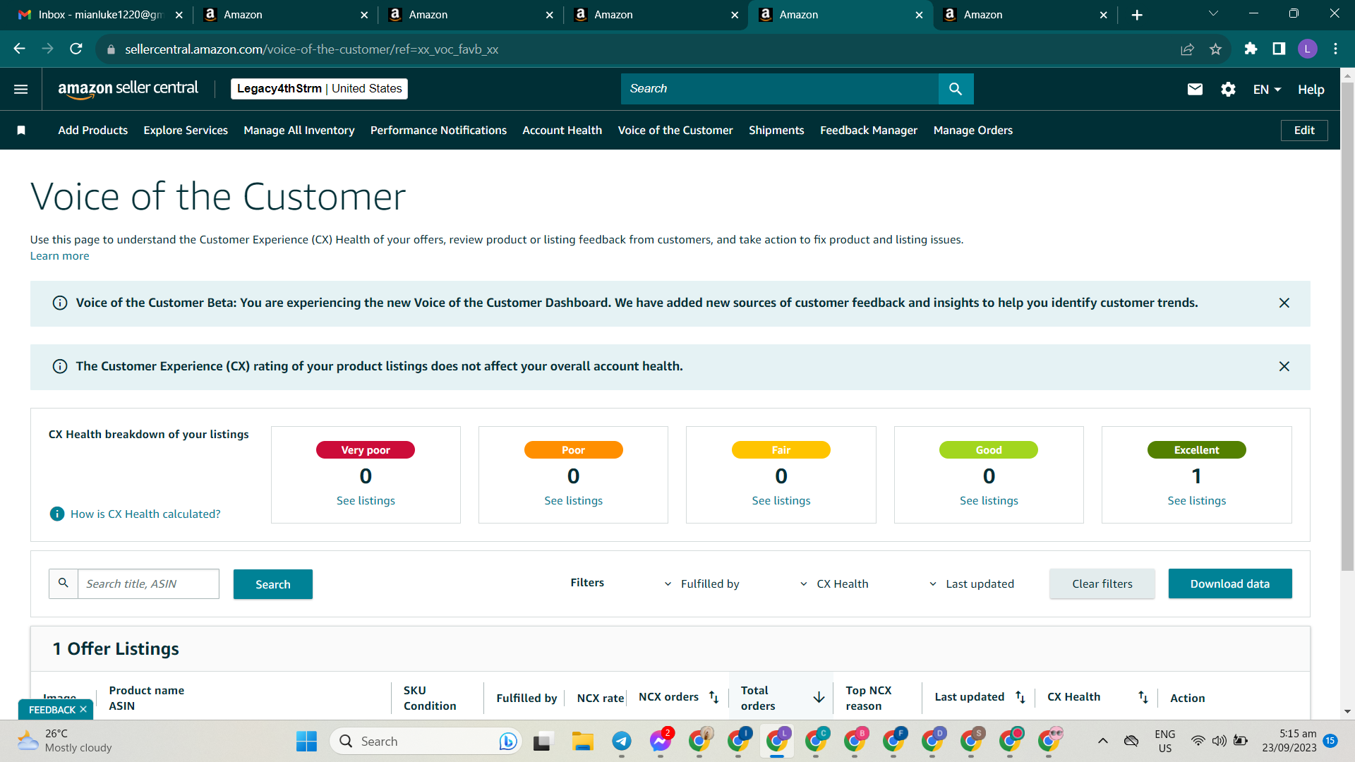1355x762 pixels.
Task: Open the settings gear icon
Action: (x=1228, y=90)
